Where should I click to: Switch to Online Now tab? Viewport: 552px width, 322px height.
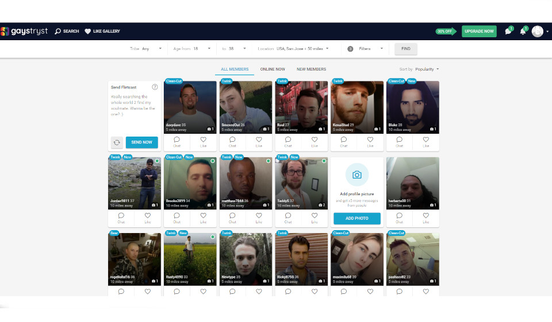point(273,69)
